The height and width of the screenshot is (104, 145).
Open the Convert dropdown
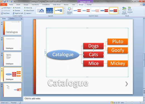pyautogui.click(x=130, y=10)
